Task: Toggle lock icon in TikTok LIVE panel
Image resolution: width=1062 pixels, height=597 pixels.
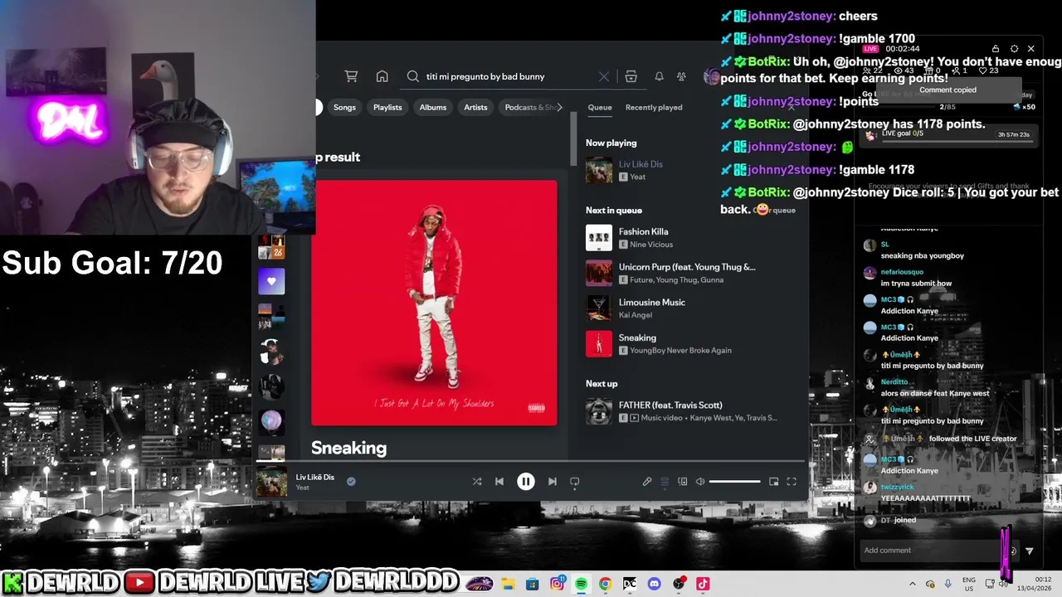Action: (996, 49)
